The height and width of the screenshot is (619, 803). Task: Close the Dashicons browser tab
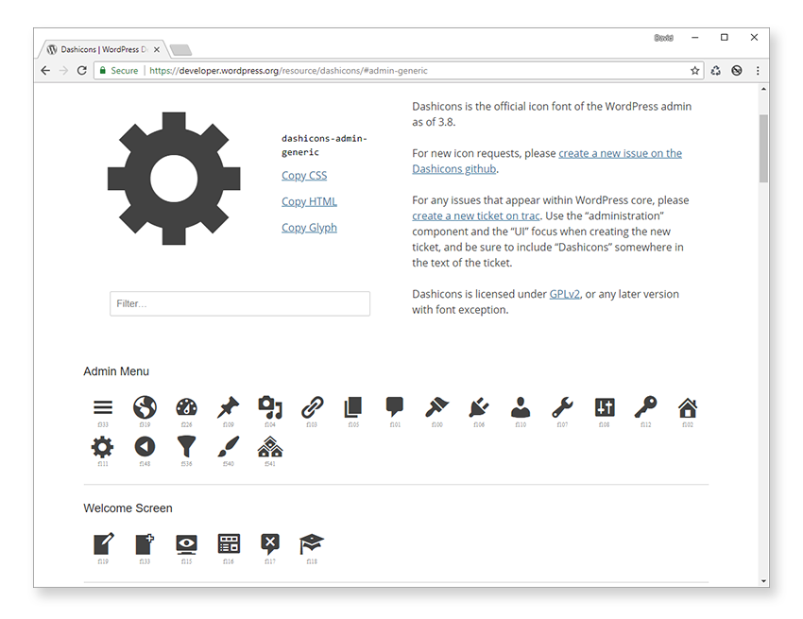157,50
